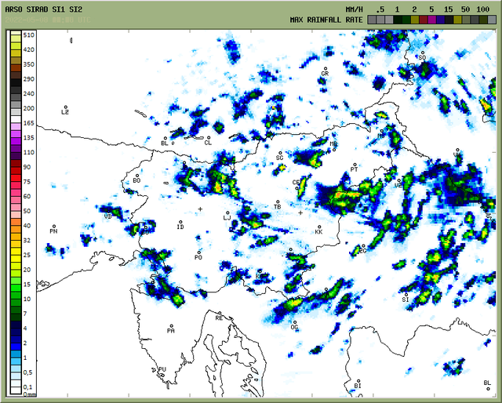Select the LZ marker label
This screenshot has width=502, height=403.
[65, 112]
